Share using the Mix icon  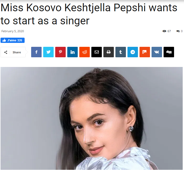coord(145,52)
